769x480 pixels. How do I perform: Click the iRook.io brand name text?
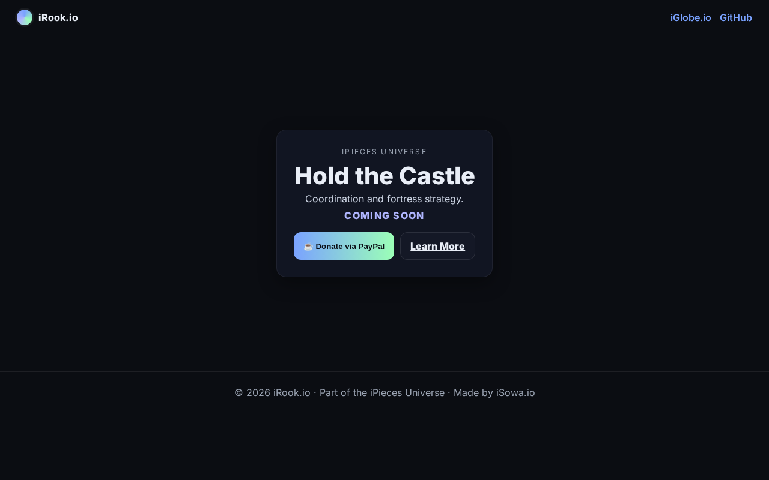pyautogui.click(x=58, y=17)
